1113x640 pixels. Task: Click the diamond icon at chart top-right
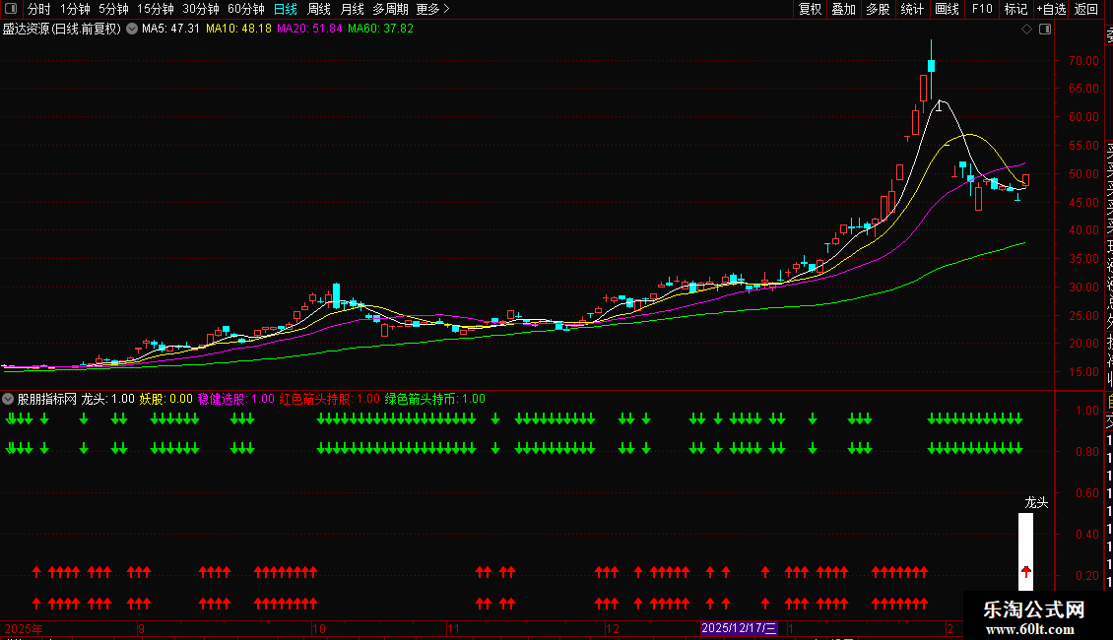[1026, 30]
